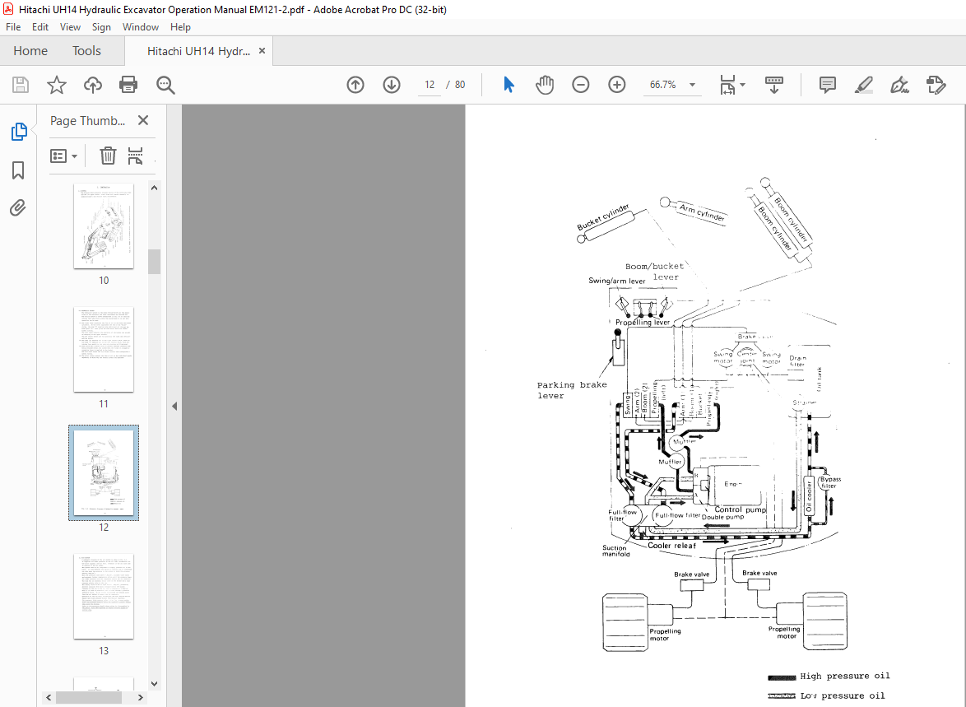Open the Attachments paperclip pane

click(18, 208)
